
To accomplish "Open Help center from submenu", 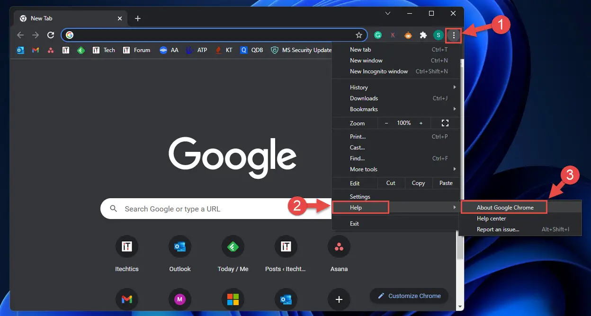I will (x=520, y=219).
